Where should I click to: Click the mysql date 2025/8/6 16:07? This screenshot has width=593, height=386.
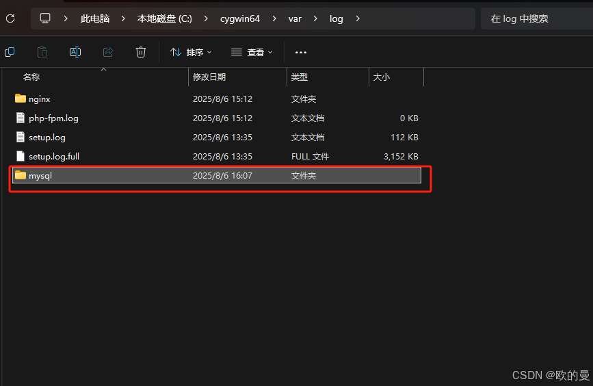(222, 176)
